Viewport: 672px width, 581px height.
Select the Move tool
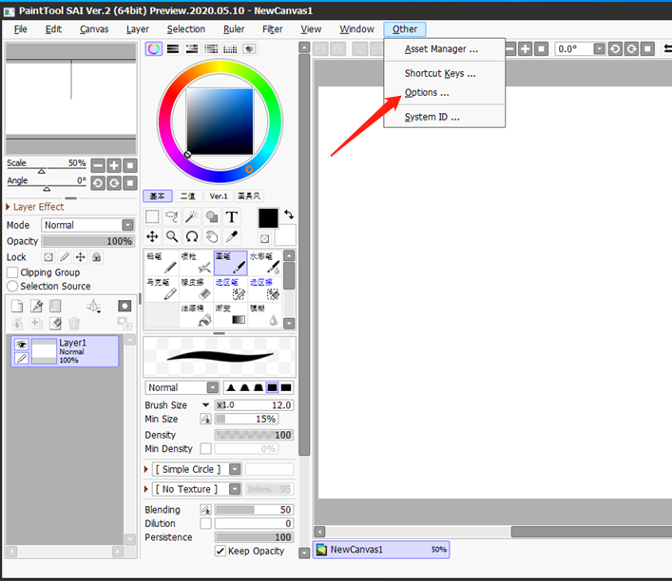[152, 236]
